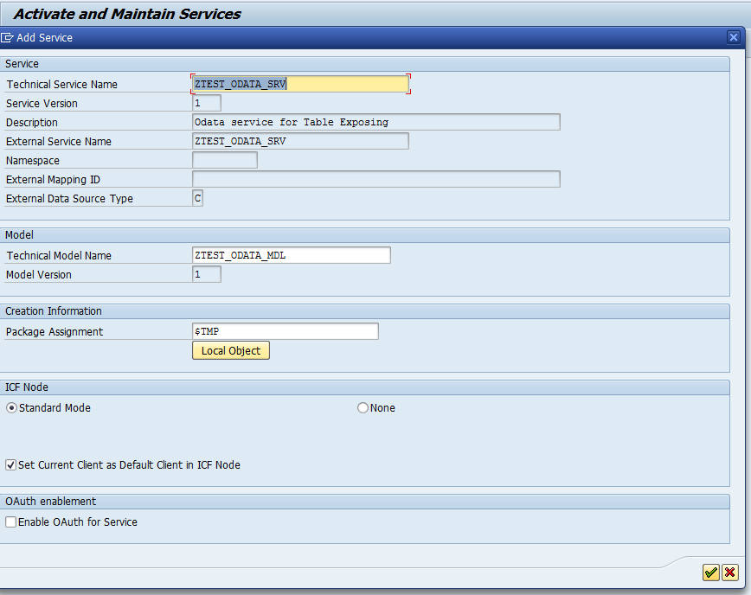This screenshot has height=595, width=751.
Task: Confirm the dialog with the green checkmark
Action: click(x=711, y=573)
